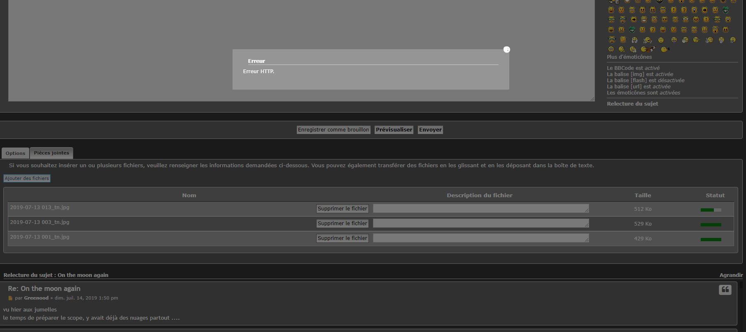Click upload progress bar for 013_tn.jpg
746x332 pixels.
point(711,210)
